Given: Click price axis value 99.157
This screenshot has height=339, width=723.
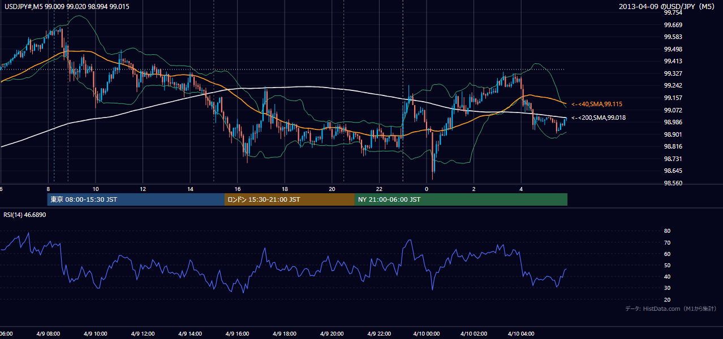Looking at the screenshot, I should click(673, 98).
